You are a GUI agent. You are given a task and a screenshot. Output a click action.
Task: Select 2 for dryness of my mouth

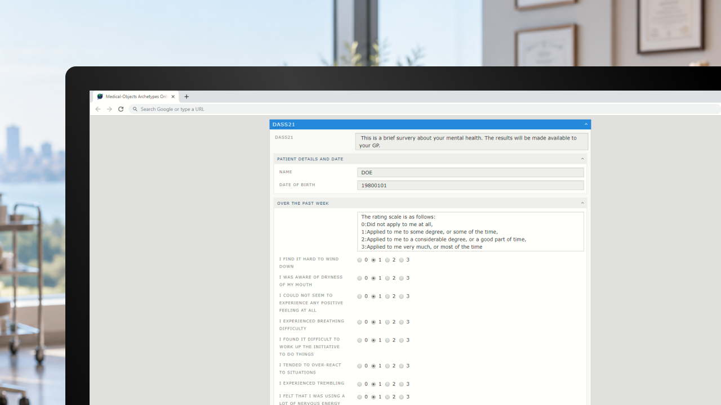coord(388,278)
